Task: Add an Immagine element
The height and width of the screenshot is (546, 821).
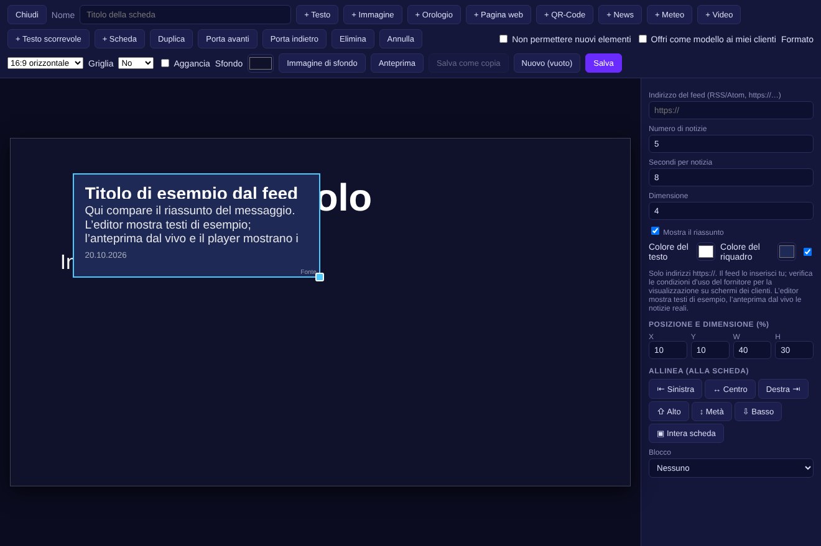Action: coord(373,14)
